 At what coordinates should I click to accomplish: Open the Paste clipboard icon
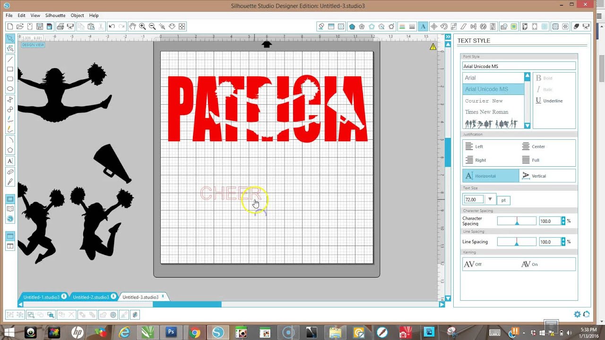[x=91, y=26]
